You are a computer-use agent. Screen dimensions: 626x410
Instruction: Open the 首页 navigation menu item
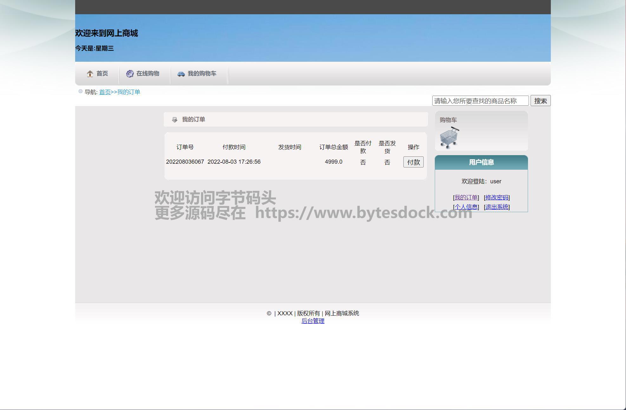[102, 73]
